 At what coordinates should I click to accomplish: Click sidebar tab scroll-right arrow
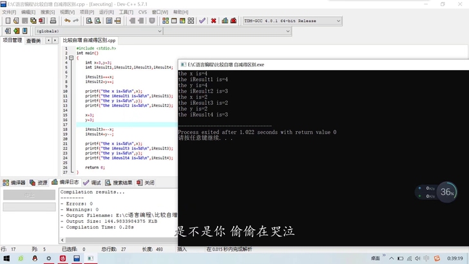[55, 41]
